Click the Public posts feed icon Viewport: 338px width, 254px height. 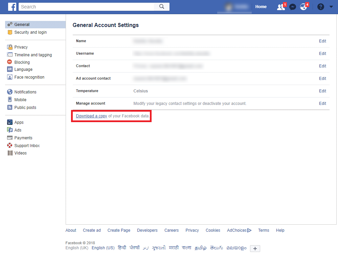(x=10, y=107)
